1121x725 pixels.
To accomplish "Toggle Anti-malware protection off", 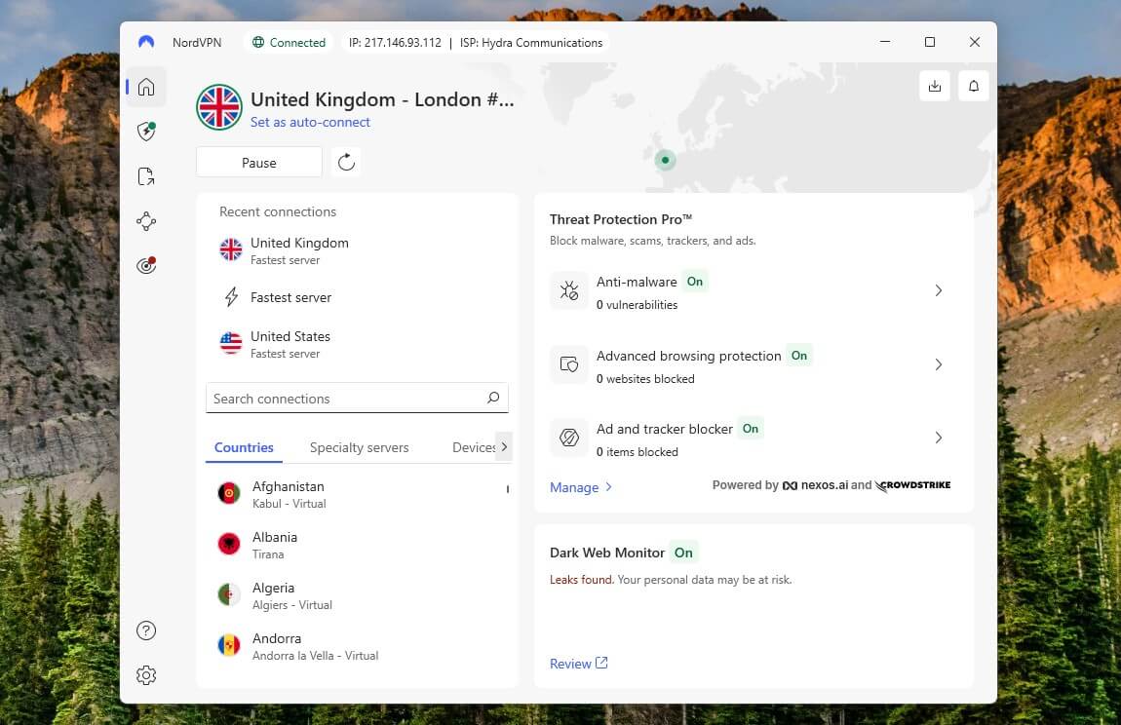I will pos(694,281).
